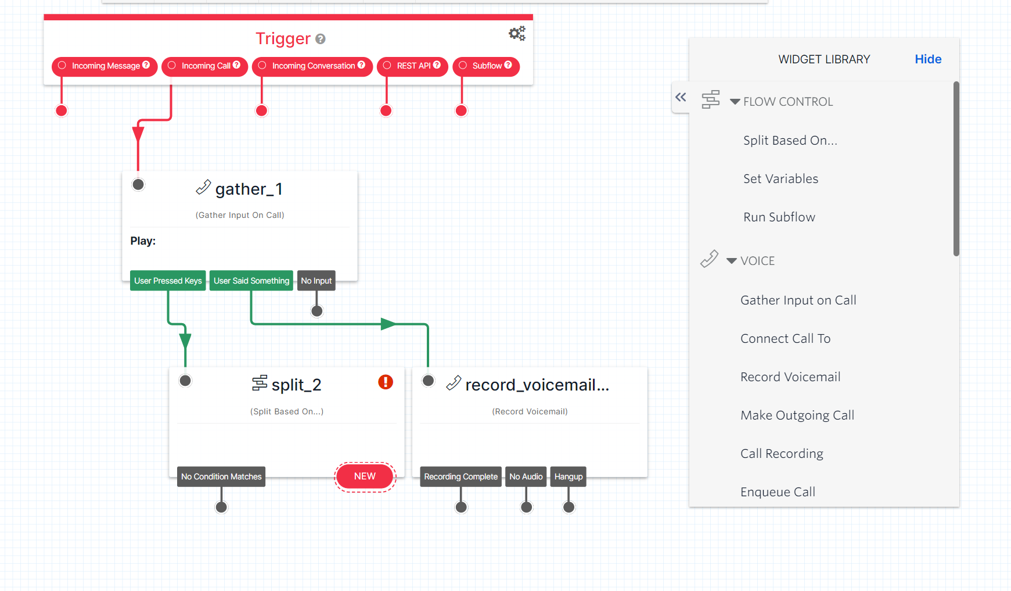Click the phone icon on gather_1 header
The image size is (1011, 591).
coord(203,188)
